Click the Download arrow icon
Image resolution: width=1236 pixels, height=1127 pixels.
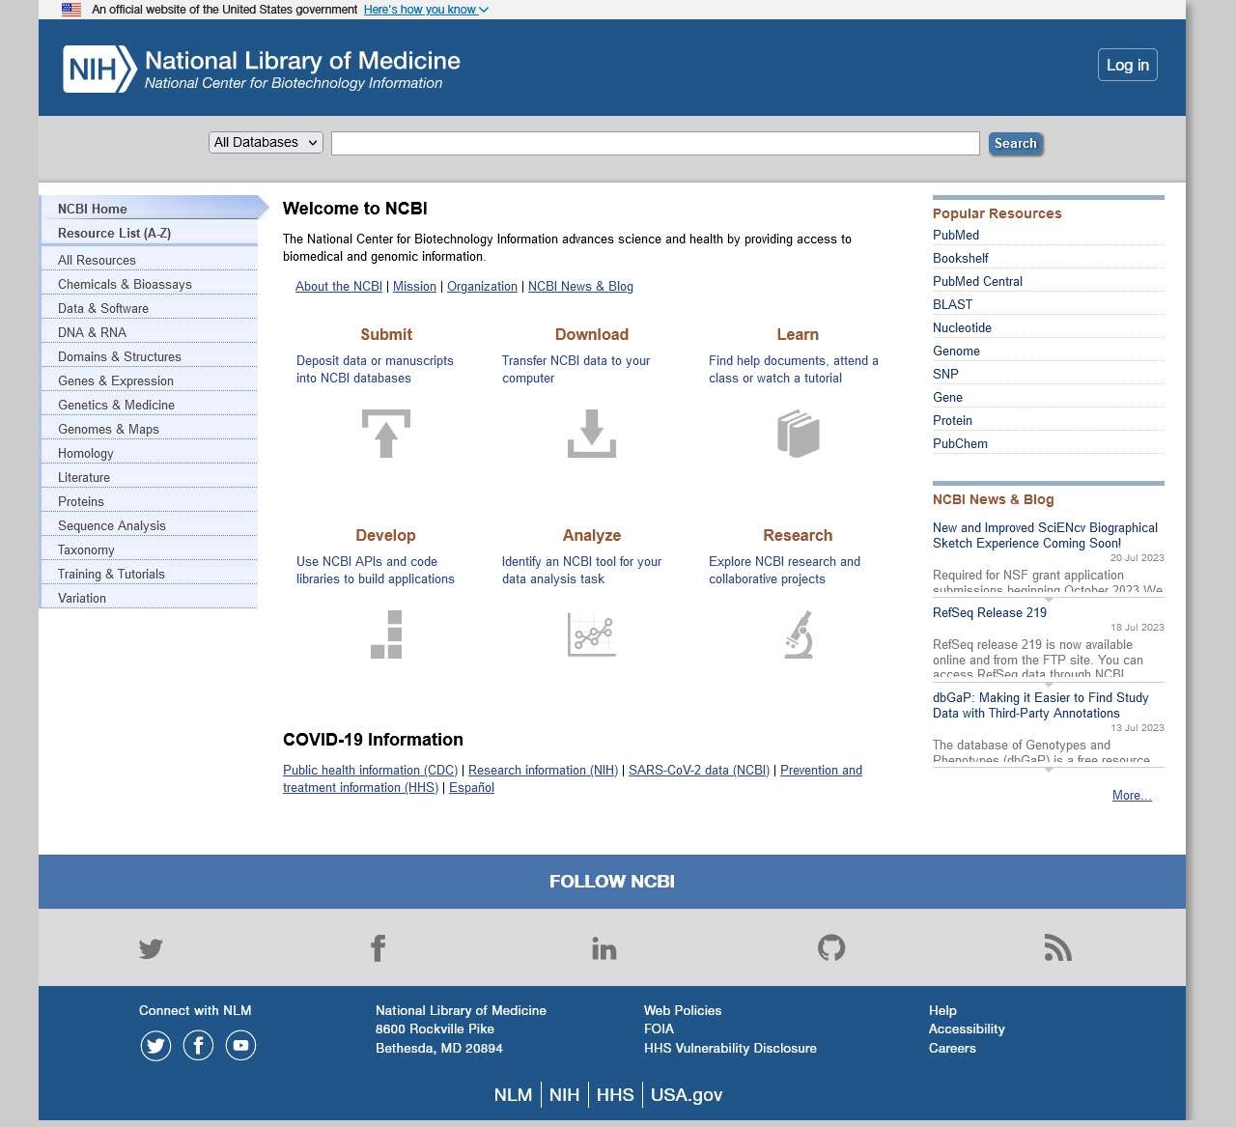pyautogui.click(x=592, y=433)
